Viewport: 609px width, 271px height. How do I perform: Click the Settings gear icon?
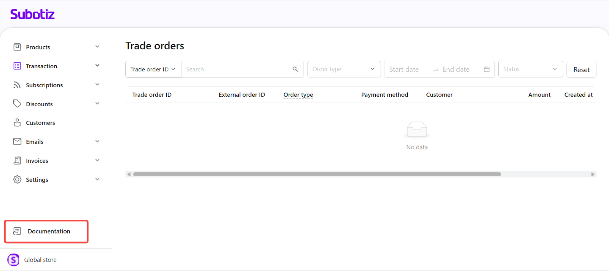click(x=17, y=180)
